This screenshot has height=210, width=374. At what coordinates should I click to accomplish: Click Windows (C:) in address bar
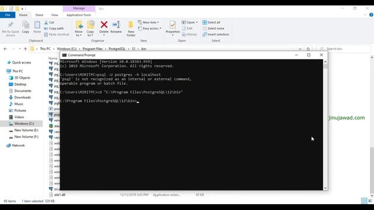click(x=67, y=49)
